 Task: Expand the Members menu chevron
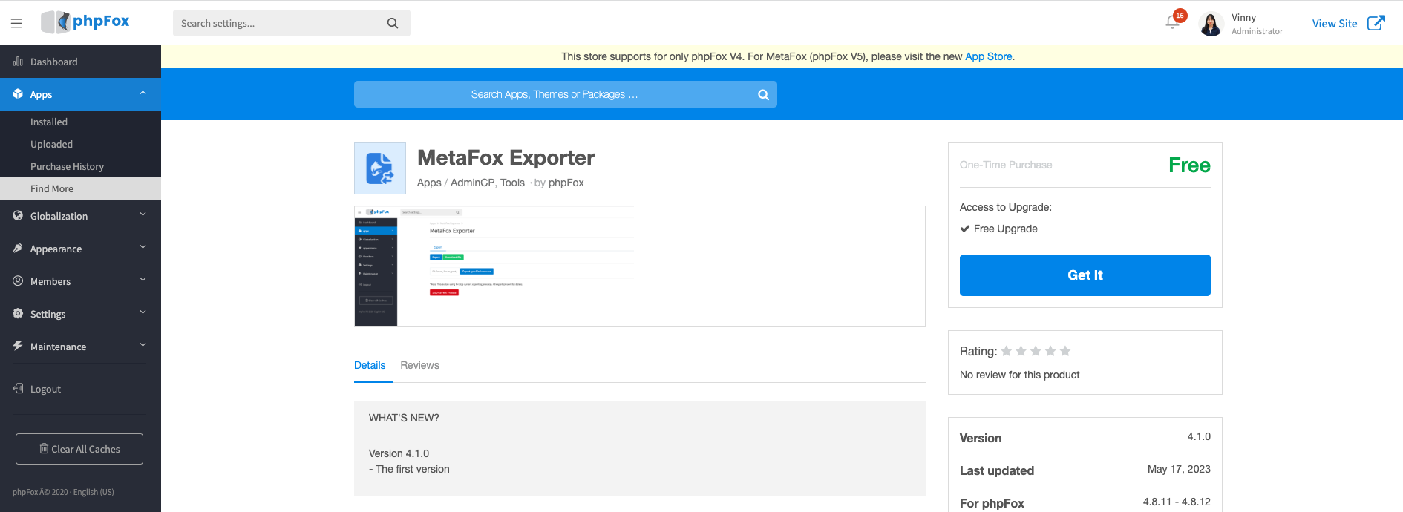(143, 280)
